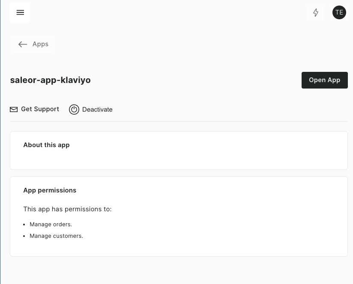Open the user account dropdown
This screenshot has width=353, height=284.
point(339,12)
